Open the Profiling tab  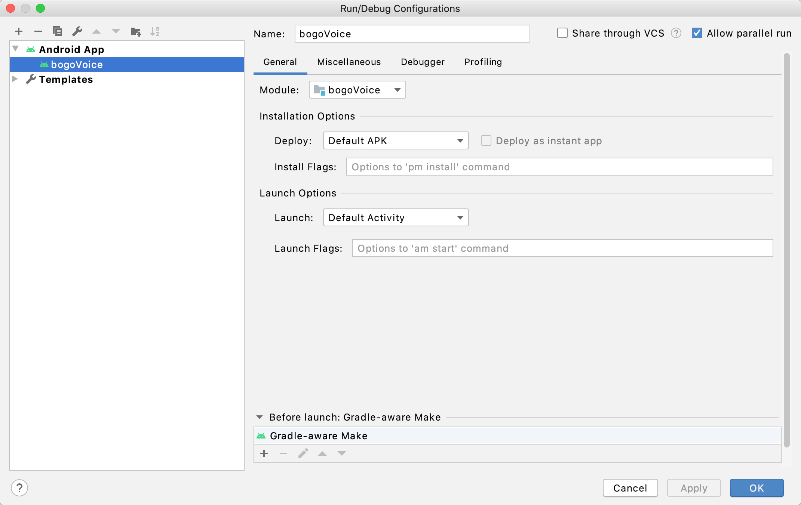483,62
